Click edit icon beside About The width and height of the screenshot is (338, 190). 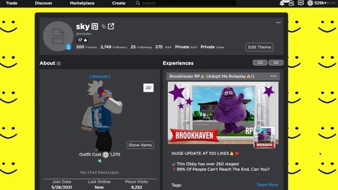pyautogui.click(x=59, y=63)
